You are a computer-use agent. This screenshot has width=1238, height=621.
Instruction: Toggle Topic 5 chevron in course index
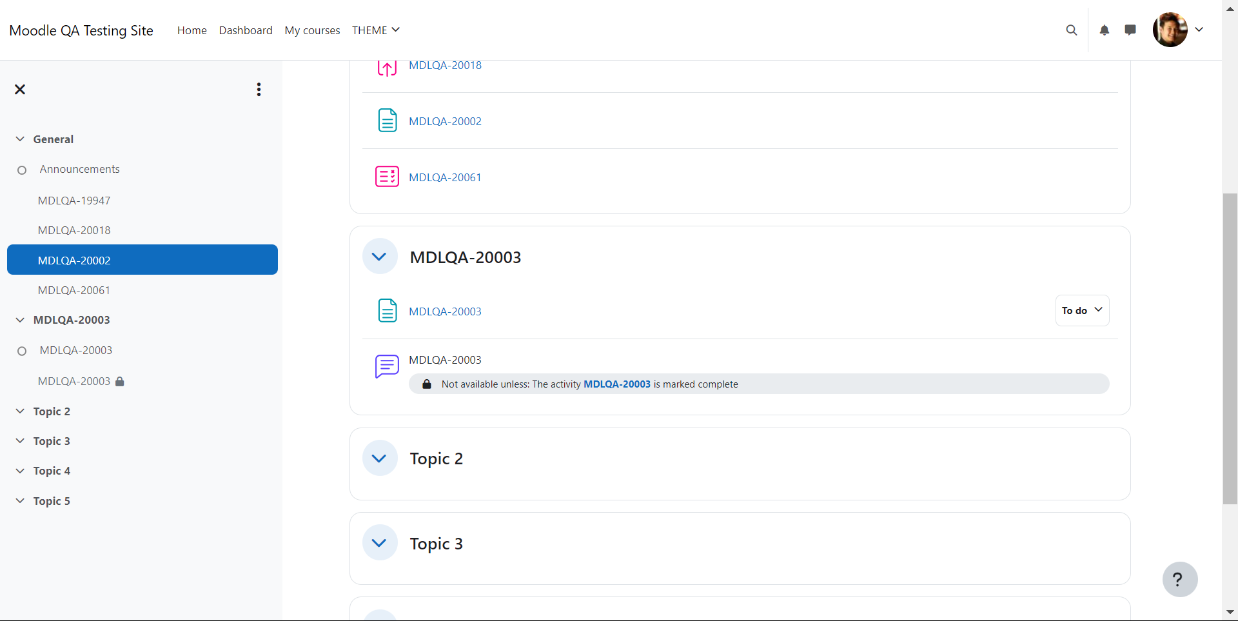(20, 501)
